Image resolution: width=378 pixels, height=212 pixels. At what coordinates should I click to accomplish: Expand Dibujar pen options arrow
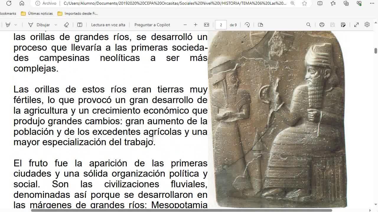pos(56,25)
